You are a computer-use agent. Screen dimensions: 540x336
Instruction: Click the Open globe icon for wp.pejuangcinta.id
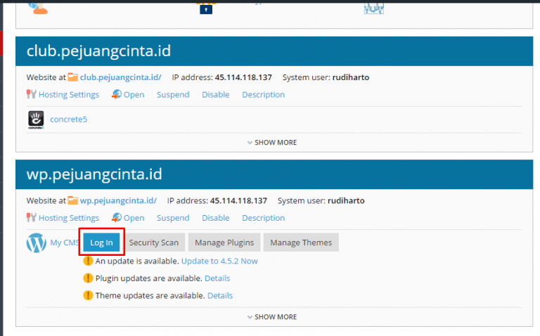coord(117,217)
